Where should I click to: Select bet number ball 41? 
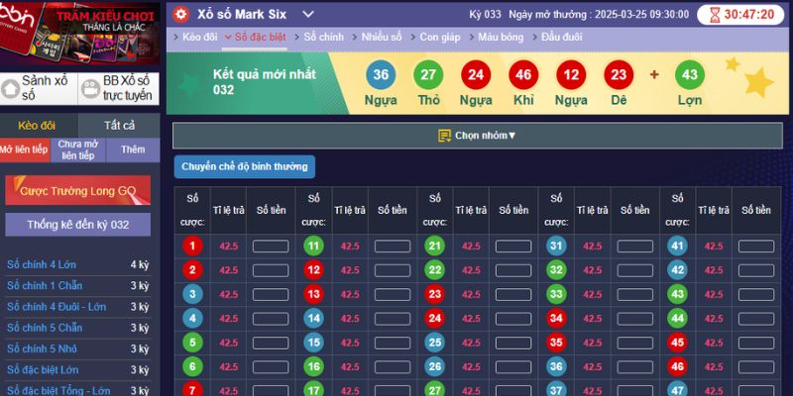(x=677, y=246)
